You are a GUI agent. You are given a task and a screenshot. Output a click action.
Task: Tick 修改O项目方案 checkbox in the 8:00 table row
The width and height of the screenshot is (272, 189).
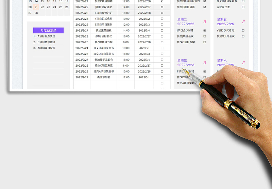[162, 66]
